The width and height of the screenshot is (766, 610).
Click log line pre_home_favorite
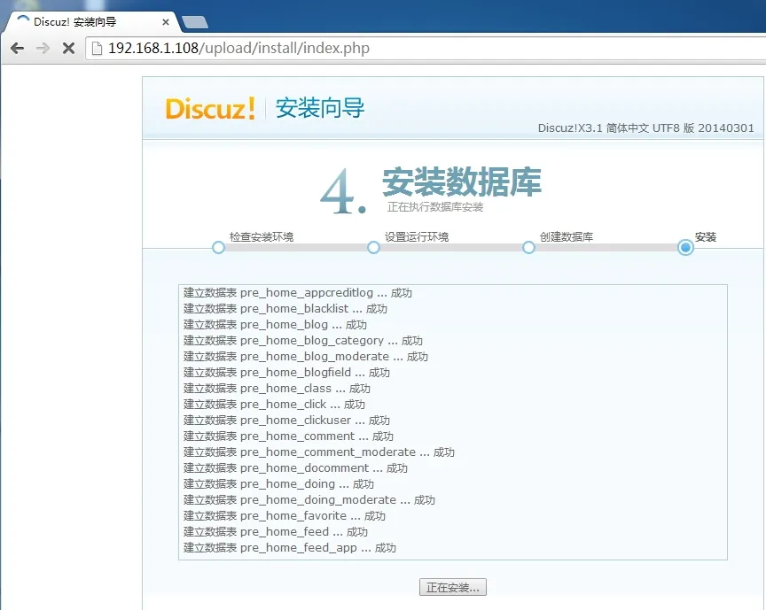[x=285, y=516]
